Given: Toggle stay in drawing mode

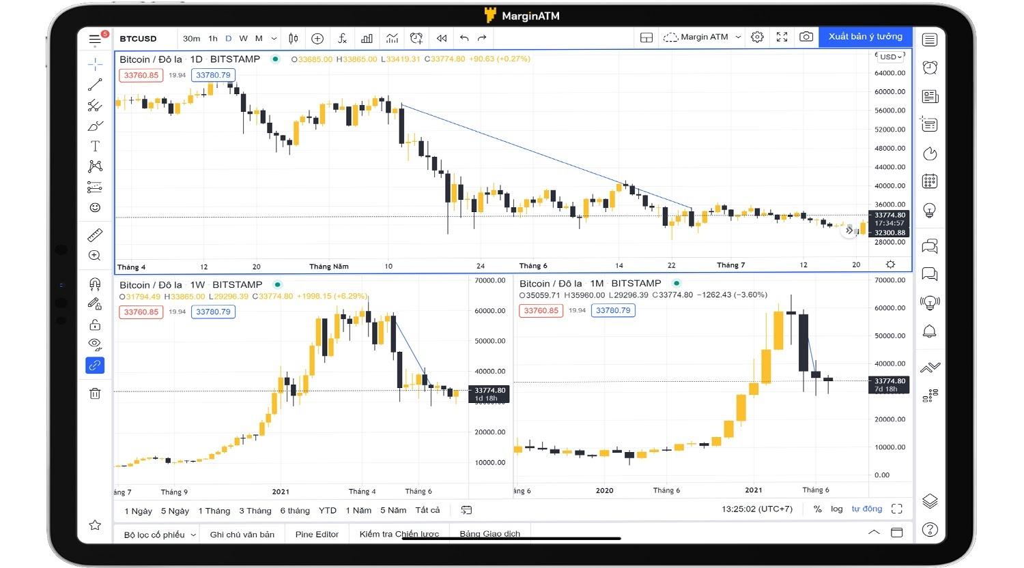Looking at the screenshot, I should [x=95, y=304].
